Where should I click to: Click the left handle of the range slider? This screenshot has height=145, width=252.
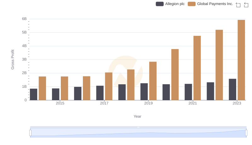(x=30, y=133)
